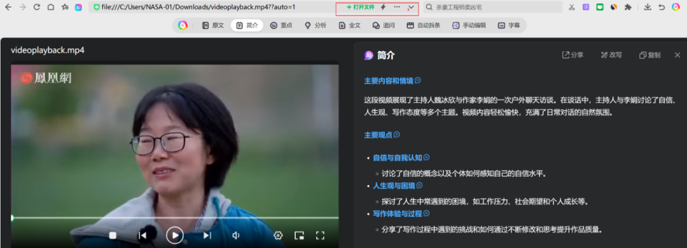Click the comment icon next to 主要内容和情境

(x=417, y=81)
